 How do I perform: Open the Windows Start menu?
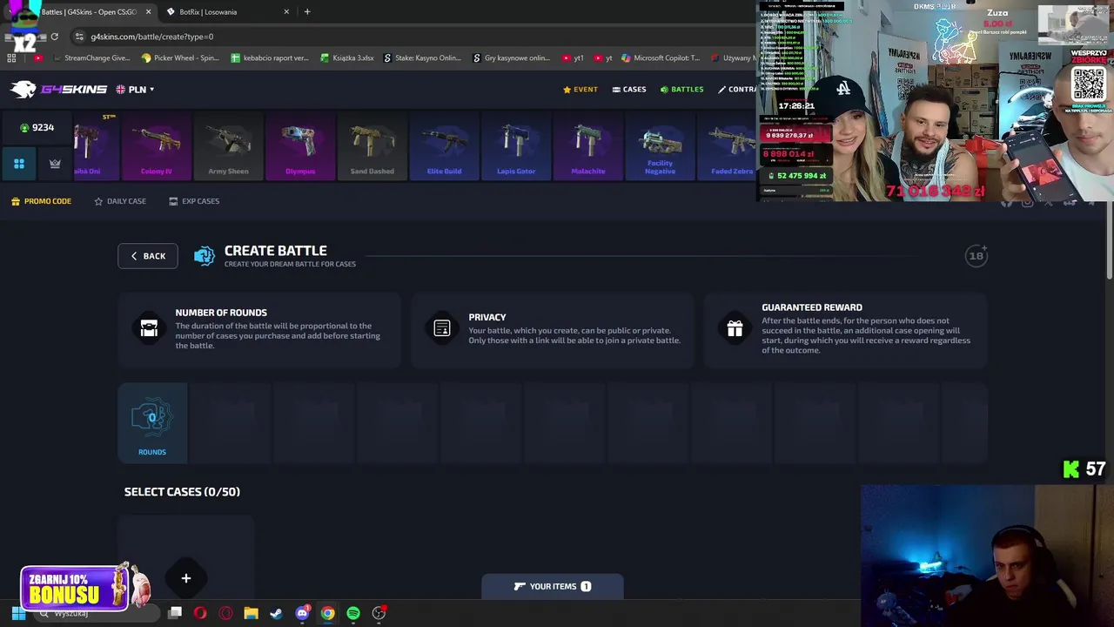tap(18, 613)
